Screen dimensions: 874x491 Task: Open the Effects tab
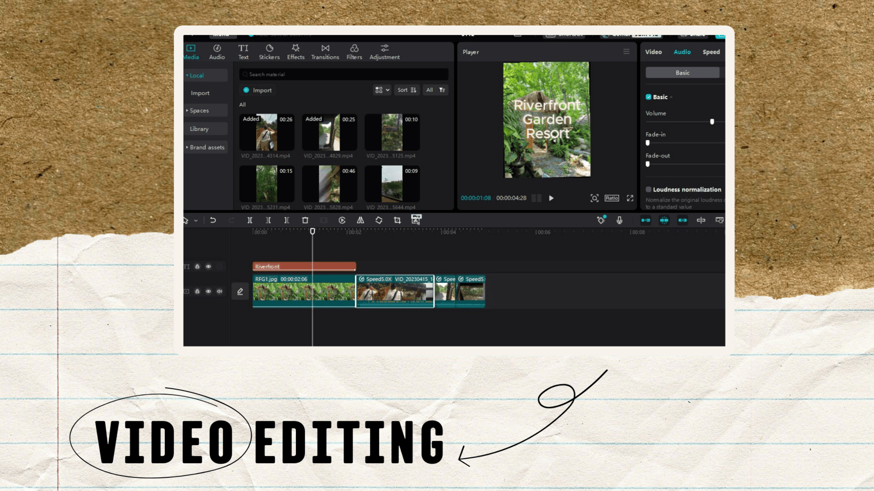pyautogui.click(x=296, y=52)
